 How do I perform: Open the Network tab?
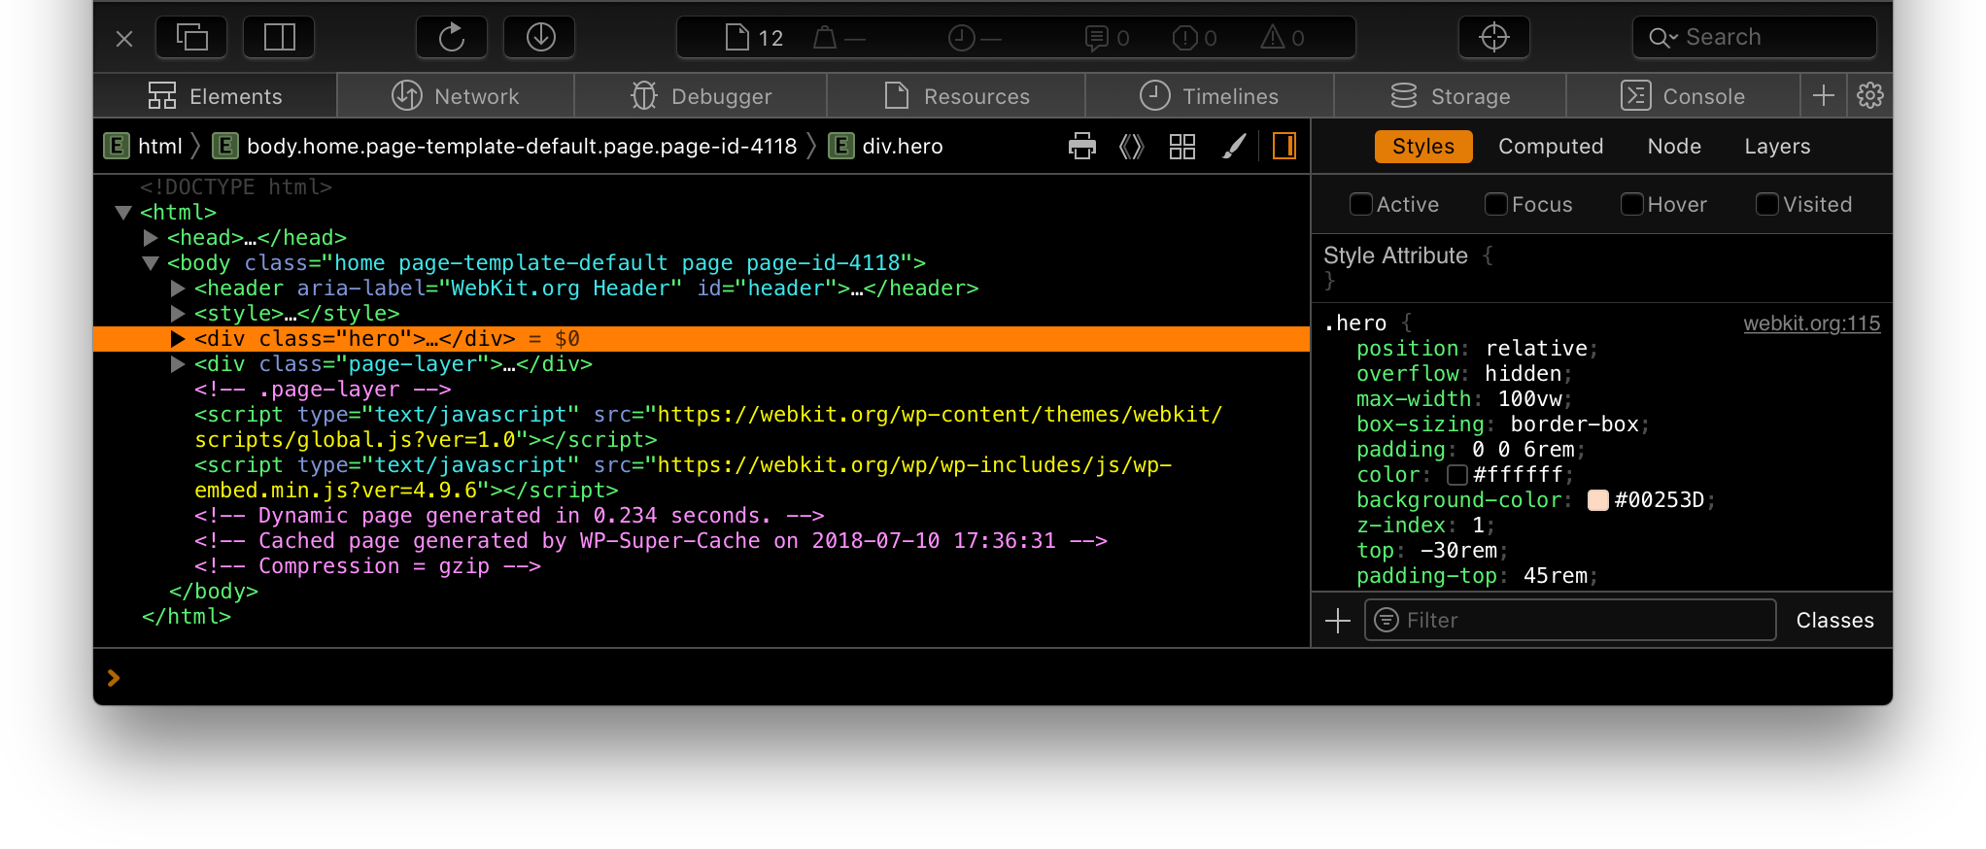(x=456, y=96)
